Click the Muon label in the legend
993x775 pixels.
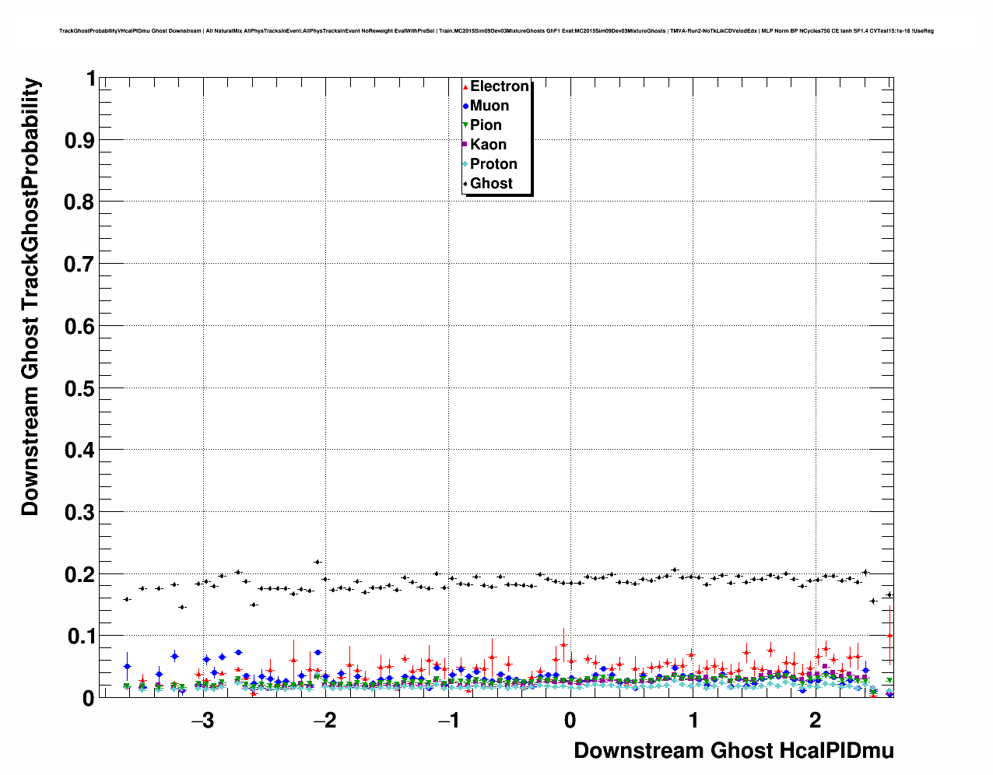(x=489, y=106)
